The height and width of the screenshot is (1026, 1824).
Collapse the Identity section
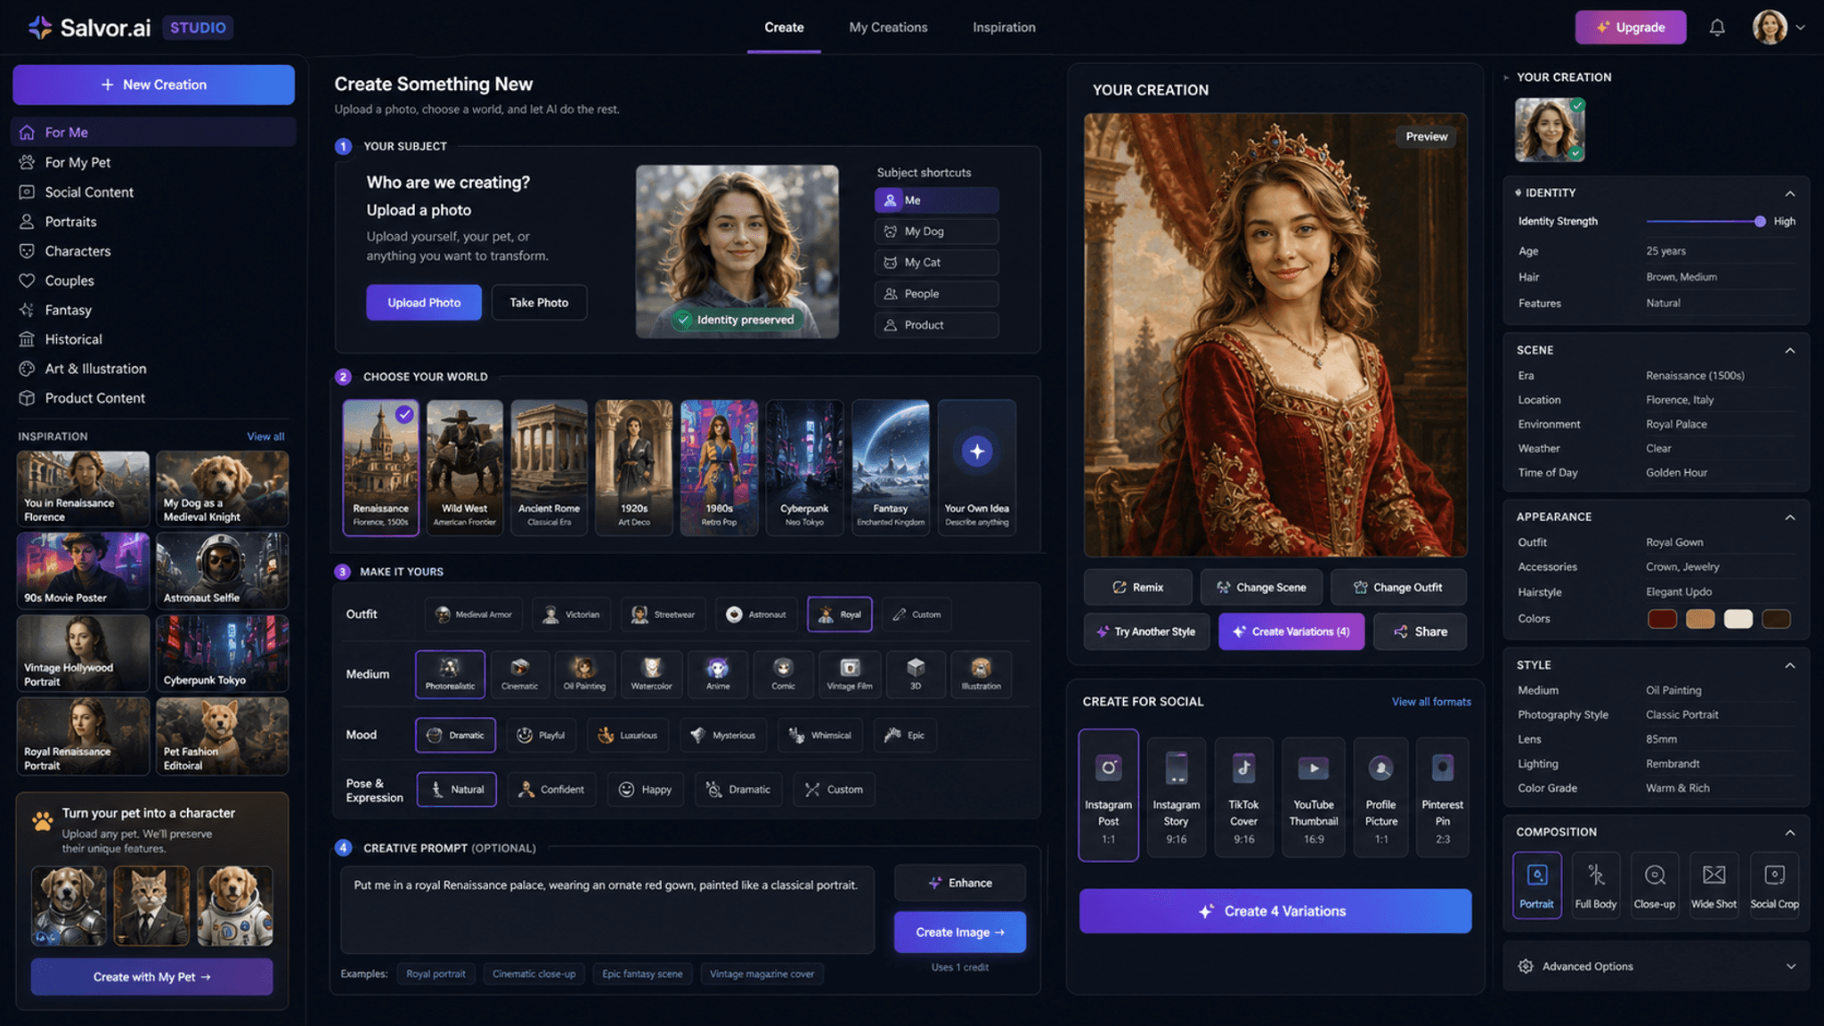pos(1790,193)
